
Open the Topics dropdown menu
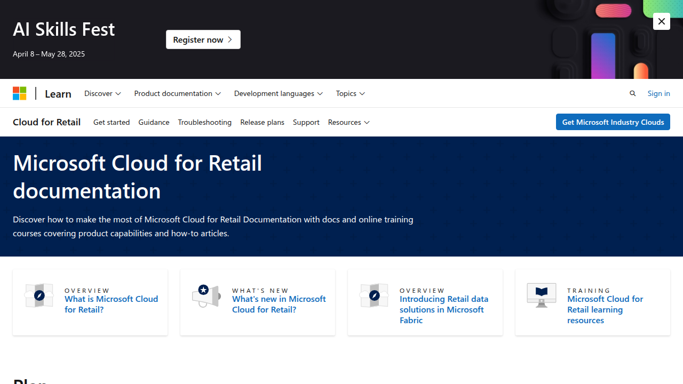click(351, 93)
